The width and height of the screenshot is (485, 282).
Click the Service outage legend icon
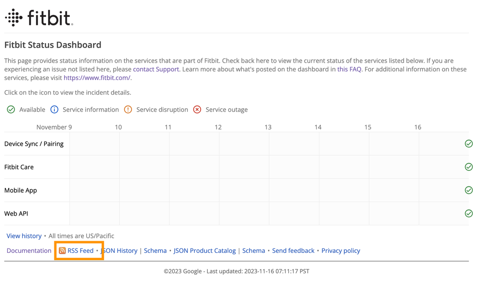[197, 110]
